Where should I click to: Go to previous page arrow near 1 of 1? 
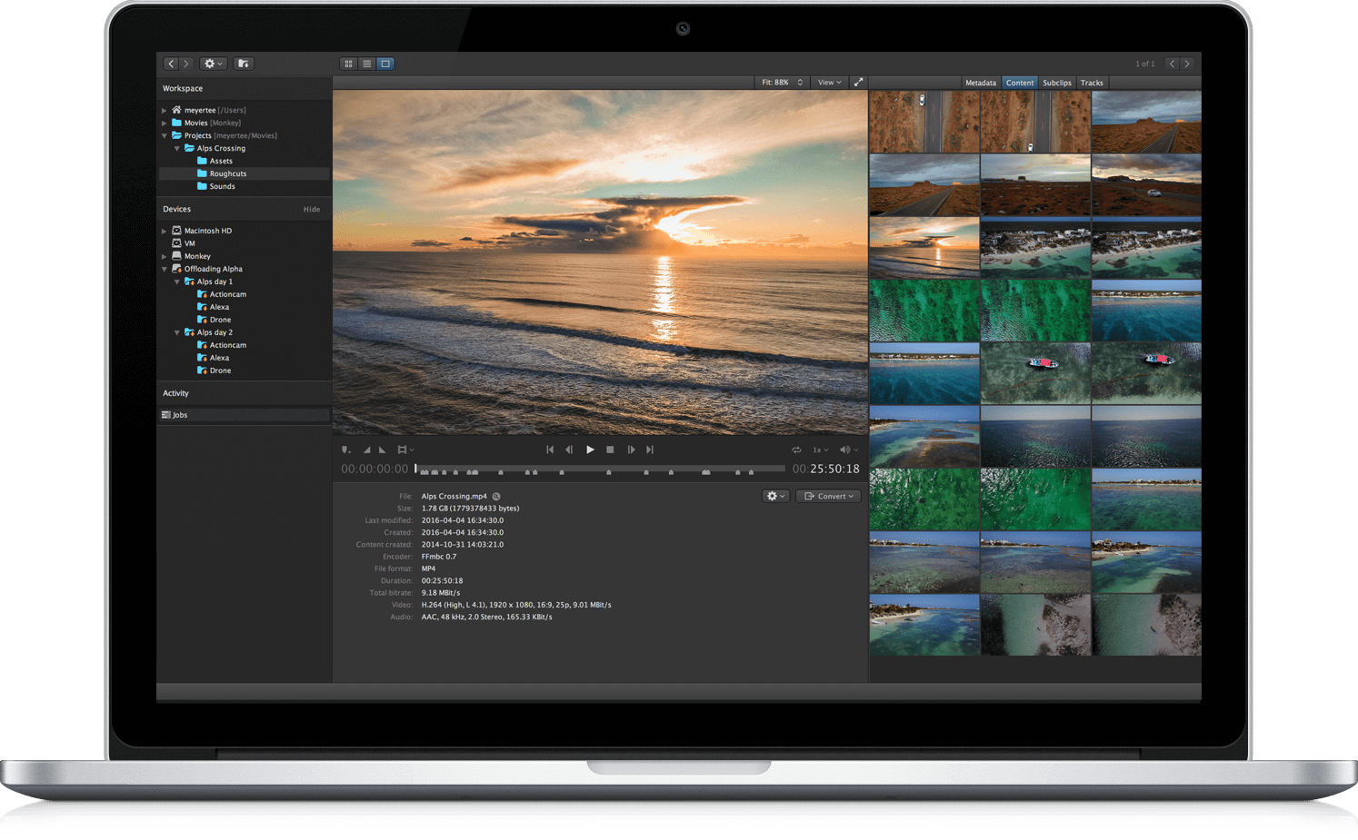click(x=1172, y=64)
